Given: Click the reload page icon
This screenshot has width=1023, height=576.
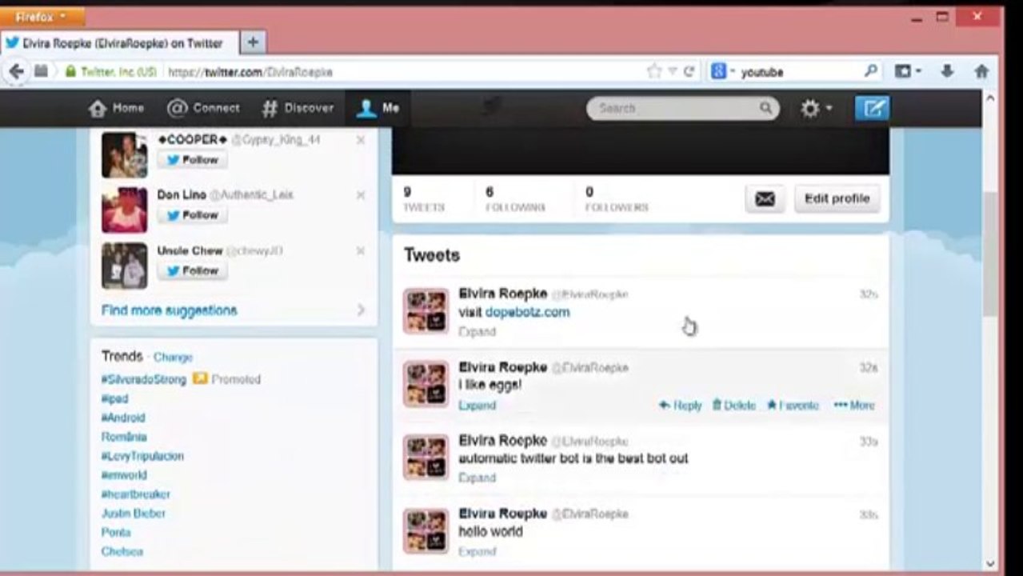Looking at the screenshot, I should click(x=689, y=72).
